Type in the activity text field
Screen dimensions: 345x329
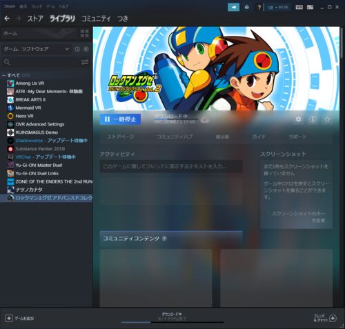coord(171,166)
